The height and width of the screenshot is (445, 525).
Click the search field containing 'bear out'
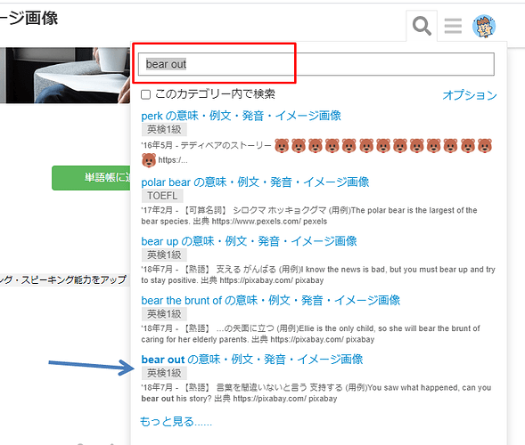pos(316,64)
